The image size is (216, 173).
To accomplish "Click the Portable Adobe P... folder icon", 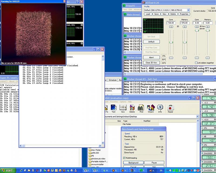I will point(90,162).
